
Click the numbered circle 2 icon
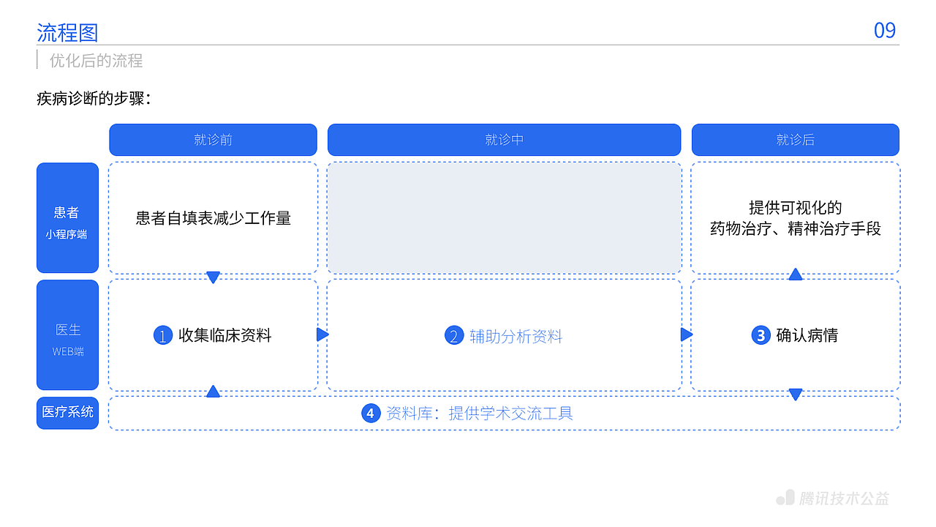pyautogui.click(x=454, y=336)
